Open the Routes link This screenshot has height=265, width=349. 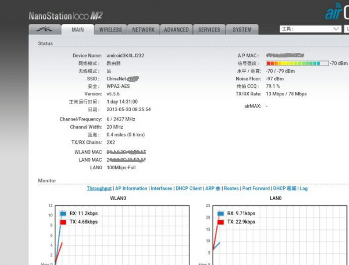click(x=231, y=189)
